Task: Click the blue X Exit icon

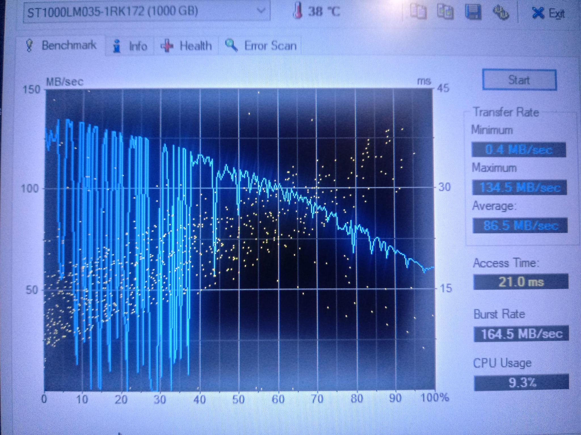Action: pos(538,13)
